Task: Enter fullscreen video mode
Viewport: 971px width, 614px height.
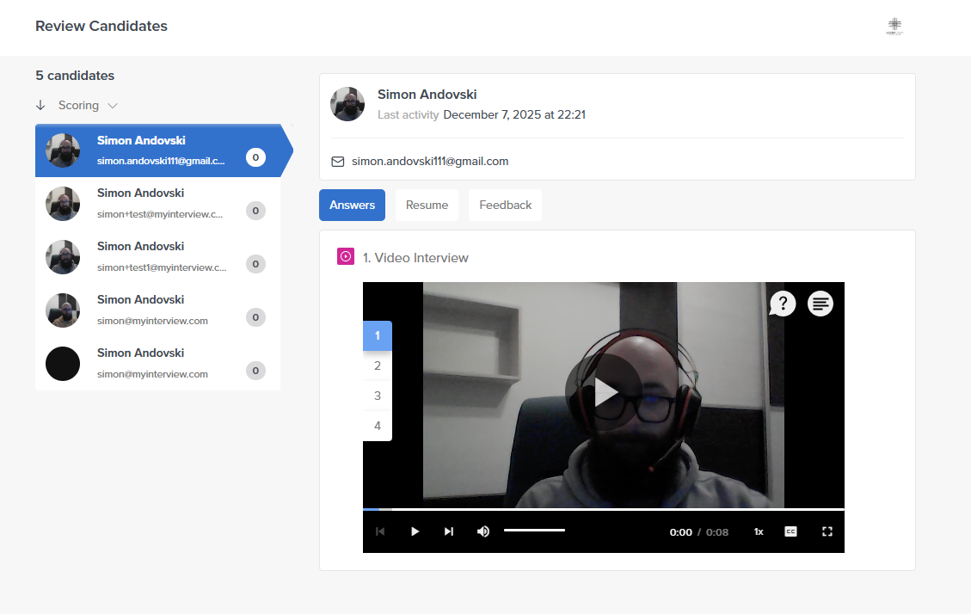Action: click(827, 531)
